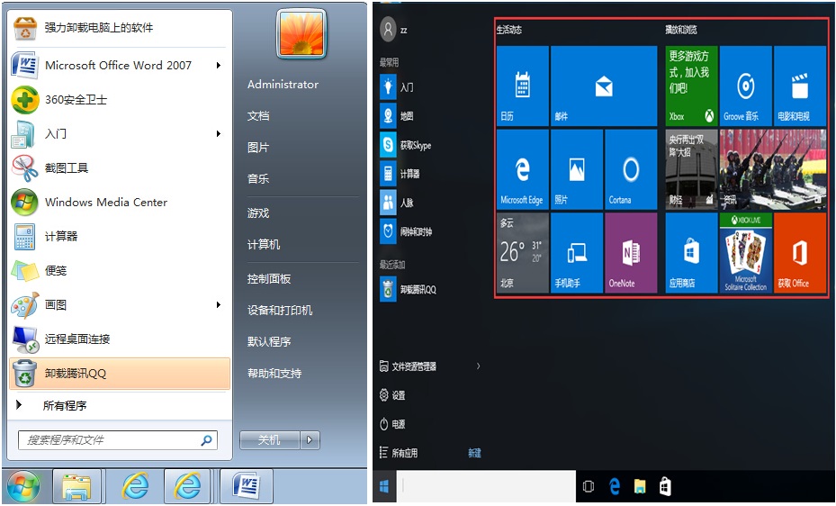
Task: Open 闹钟和时钟 app
Action: click(x=406, y=231)
